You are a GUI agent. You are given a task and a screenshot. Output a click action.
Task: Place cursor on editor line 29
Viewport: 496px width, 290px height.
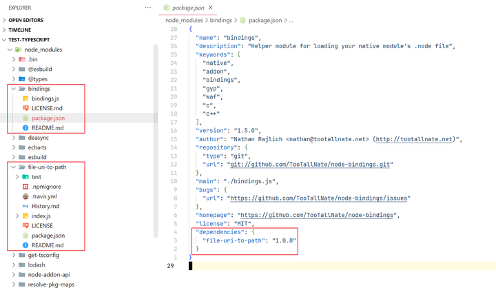point(342,266)
